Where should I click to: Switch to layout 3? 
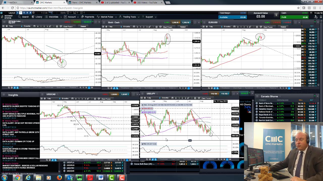point(24,13)
